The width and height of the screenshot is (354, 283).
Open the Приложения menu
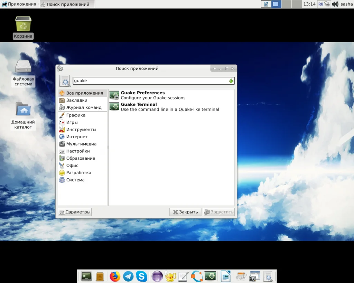[x=19, y=4]
